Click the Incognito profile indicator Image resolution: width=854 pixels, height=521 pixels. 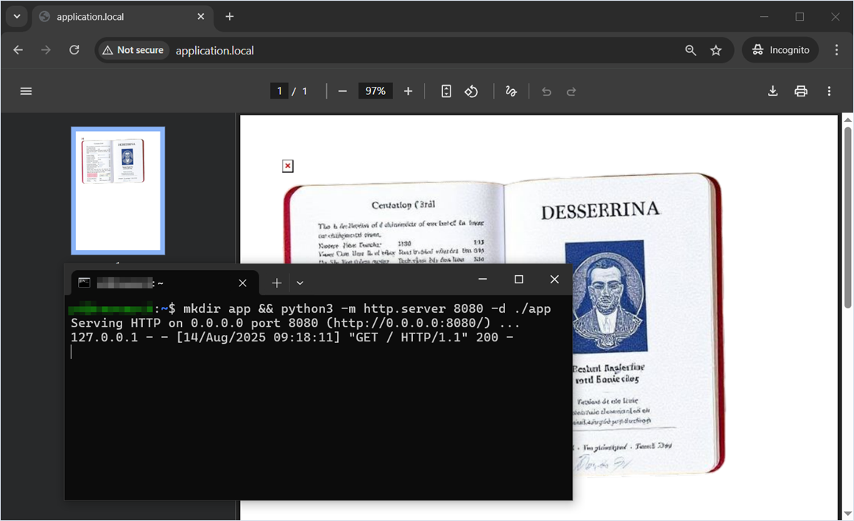(781, 50)
